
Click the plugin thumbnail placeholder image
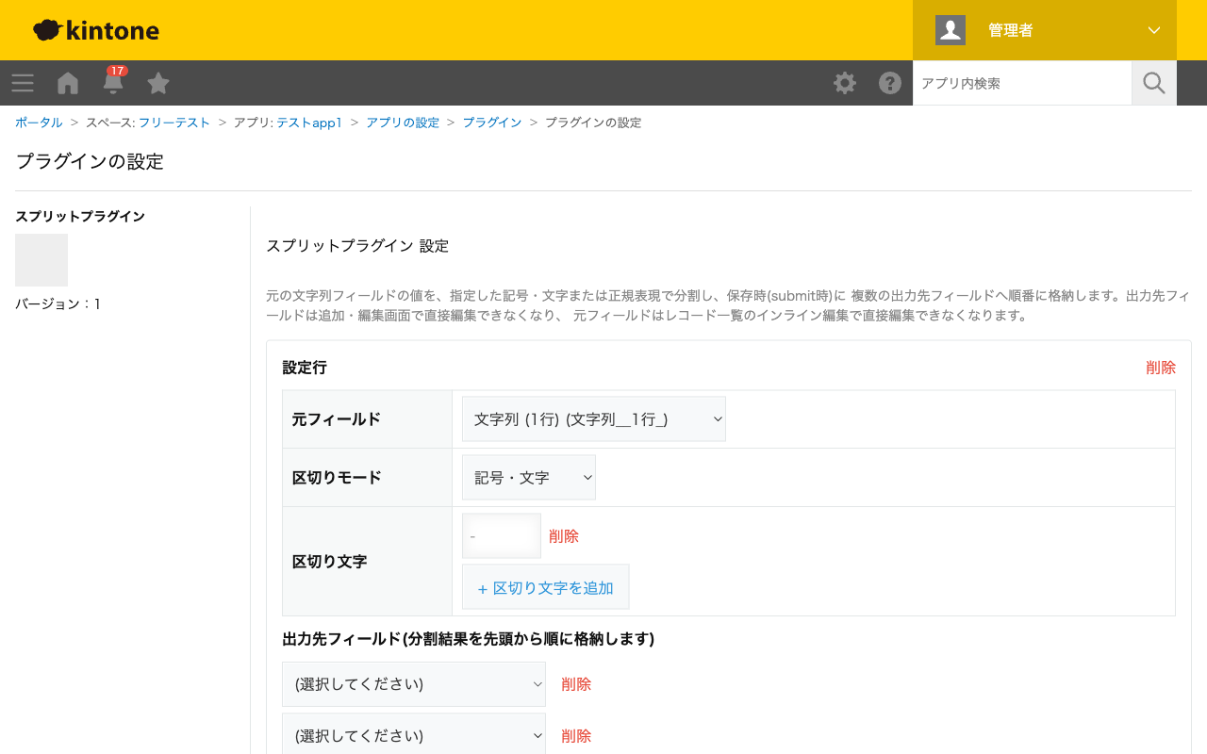(41, 260)
